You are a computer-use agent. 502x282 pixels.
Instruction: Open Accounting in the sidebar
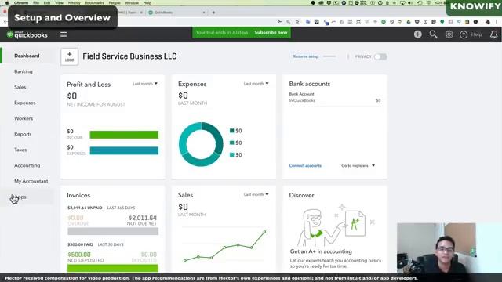(x=27, y=165)
